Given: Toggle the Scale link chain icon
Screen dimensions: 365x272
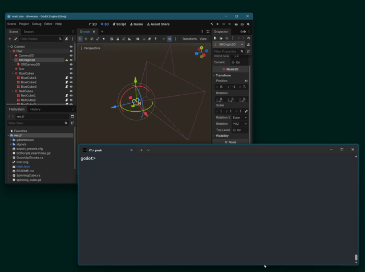Looking at the screenshot, I should (246, 111).
